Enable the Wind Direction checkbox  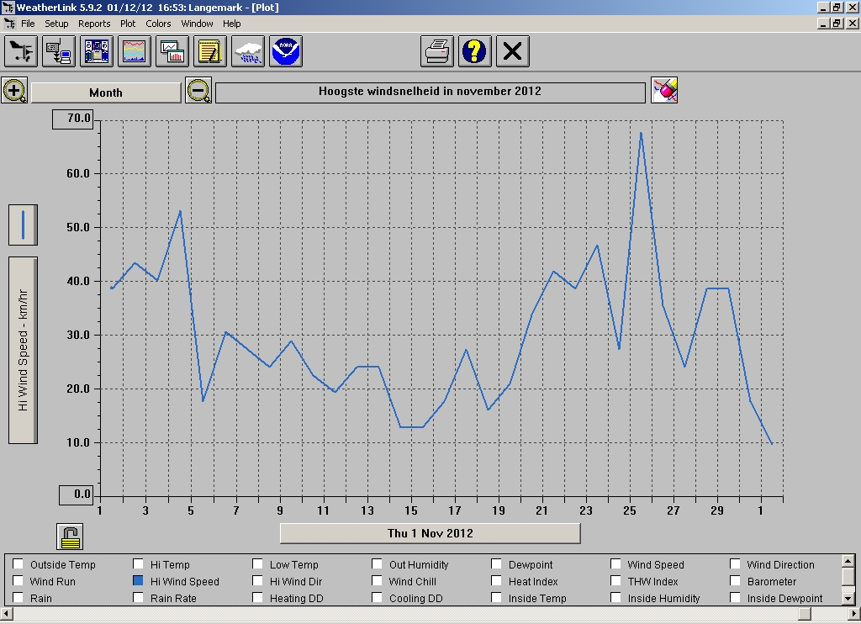tap(735, 564)
